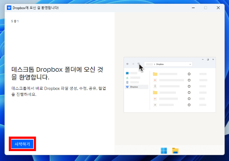Viewport: 229px width, 161px height.
Task: Close the Dropbox welcome window
Action: click(x=218, y=8)
